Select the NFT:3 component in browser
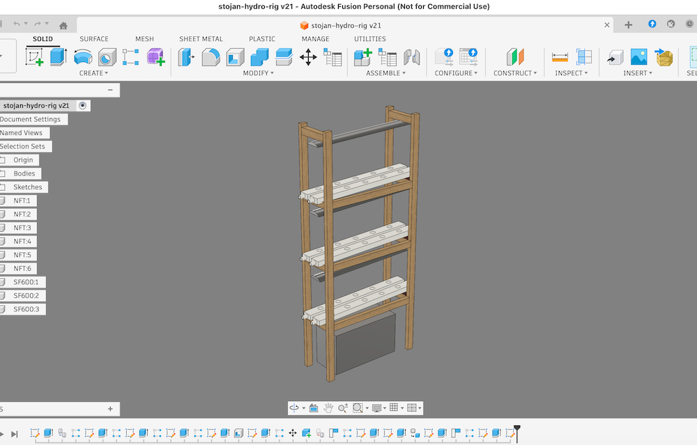Viewport: 697px width, 445px height. 22,228
